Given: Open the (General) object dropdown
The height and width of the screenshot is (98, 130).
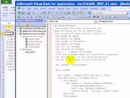Looking at the screenshot, I should coord(95,22).
